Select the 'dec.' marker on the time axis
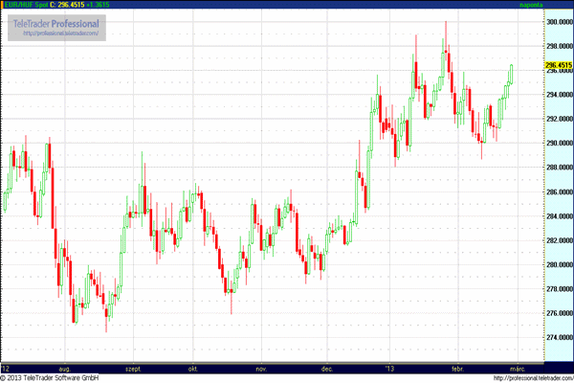 [x=325, y=368]
